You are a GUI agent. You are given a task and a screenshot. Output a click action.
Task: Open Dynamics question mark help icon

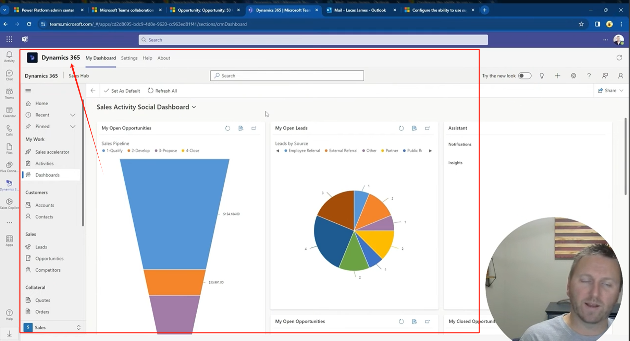(x=589, y=76)
